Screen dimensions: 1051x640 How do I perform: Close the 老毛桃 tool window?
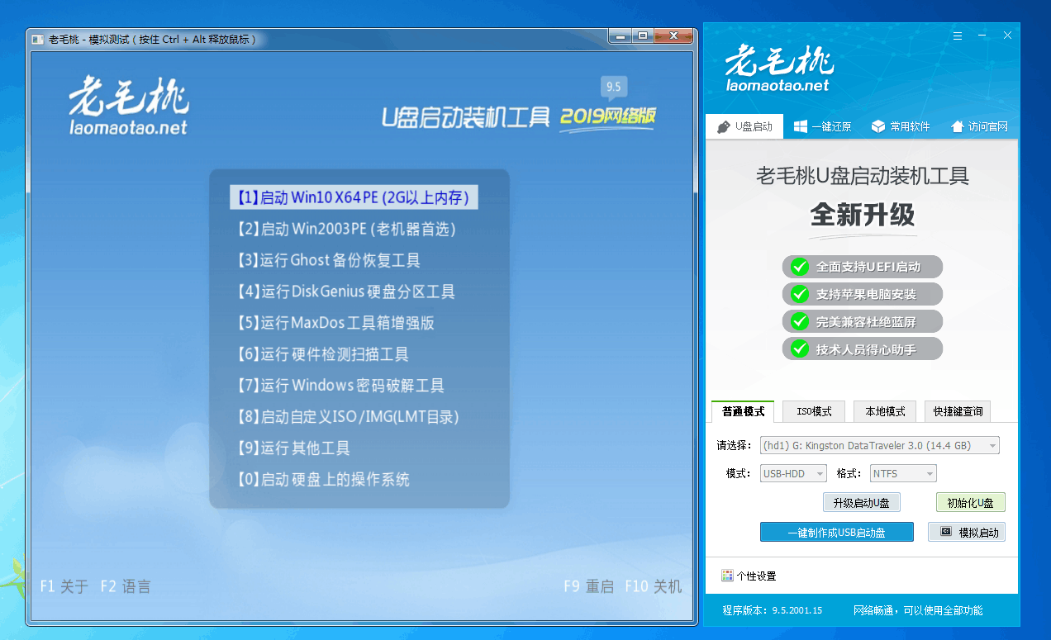point(1007,36)
